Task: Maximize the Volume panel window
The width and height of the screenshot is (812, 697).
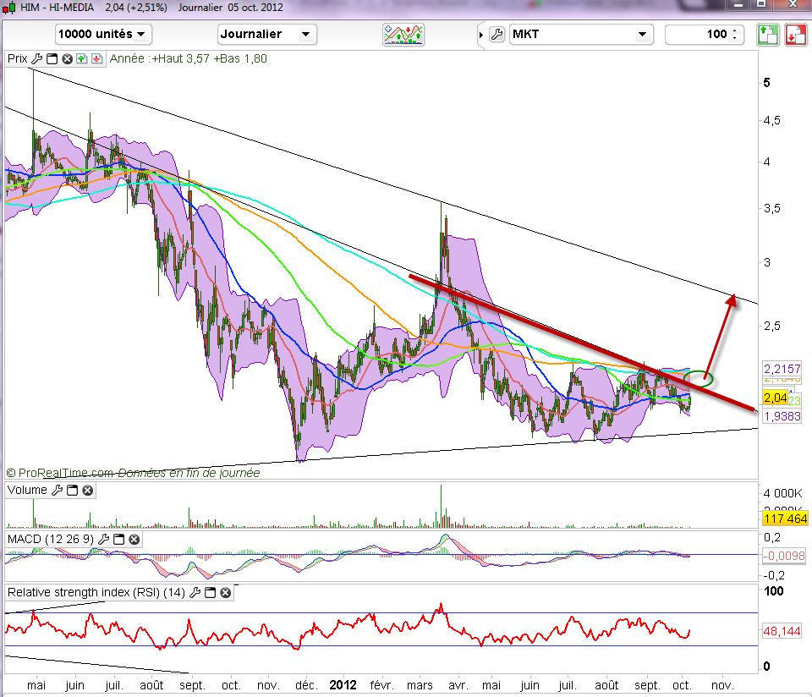Action: (73, 490)
